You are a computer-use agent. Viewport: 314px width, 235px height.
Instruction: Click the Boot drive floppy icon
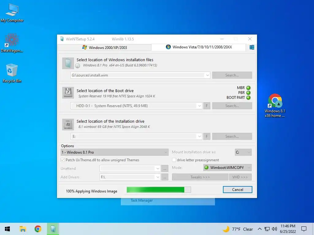68,92
